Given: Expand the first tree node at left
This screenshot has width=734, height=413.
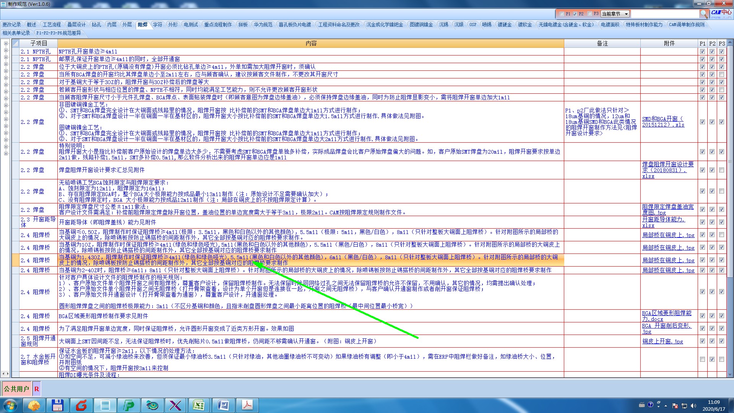Looking at the screenshot, I should [x=6, y=44].
